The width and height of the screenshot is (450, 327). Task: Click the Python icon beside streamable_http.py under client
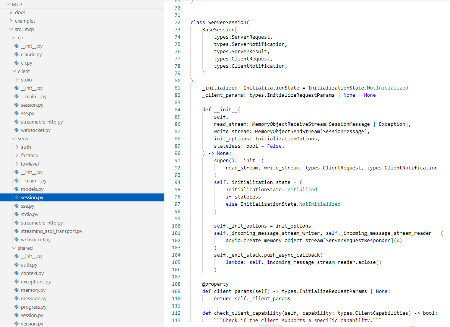(16, 122)
